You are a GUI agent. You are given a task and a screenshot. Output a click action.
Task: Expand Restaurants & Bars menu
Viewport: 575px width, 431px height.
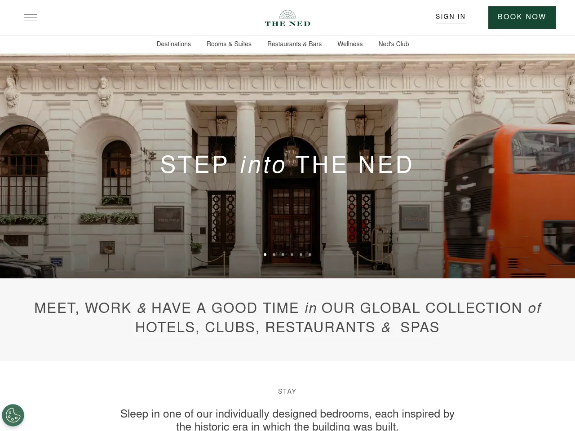[294, 44]
